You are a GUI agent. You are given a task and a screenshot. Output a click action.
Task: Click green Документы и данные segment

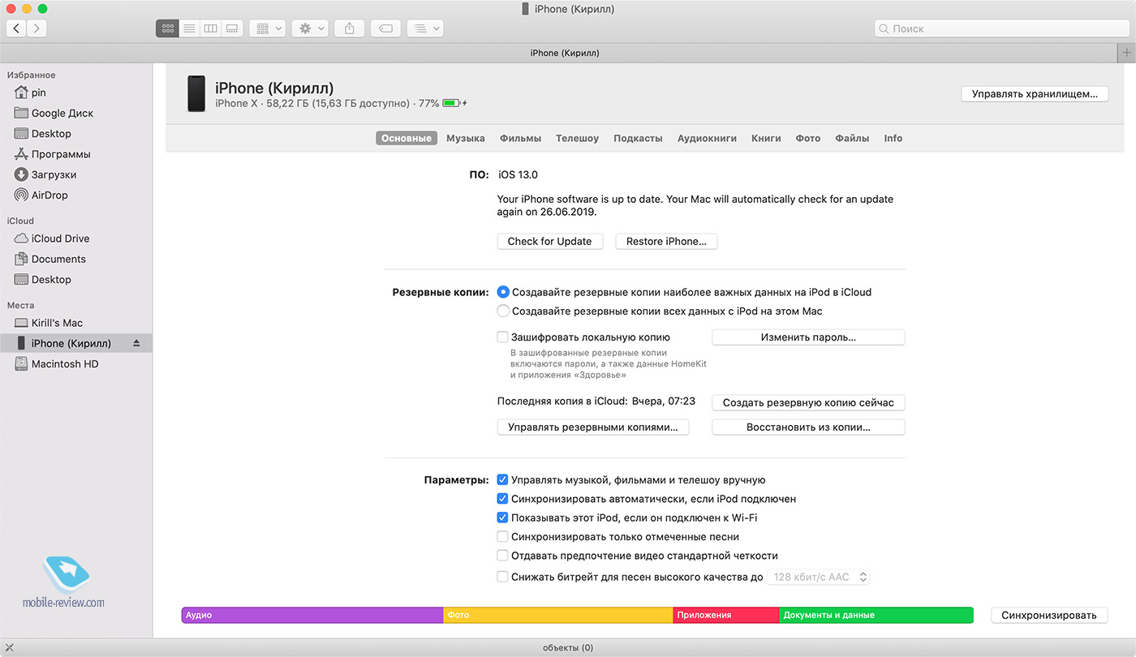pos(876,615)
